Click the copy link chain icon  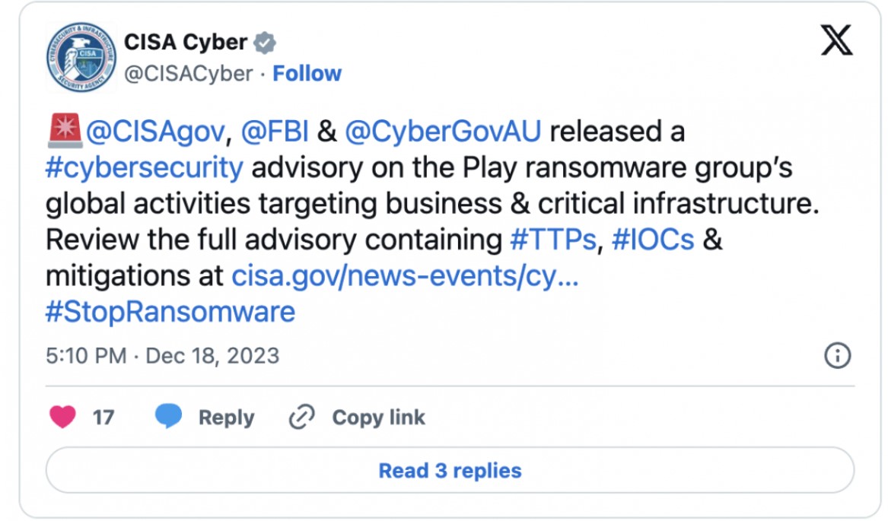click(302, 418)
